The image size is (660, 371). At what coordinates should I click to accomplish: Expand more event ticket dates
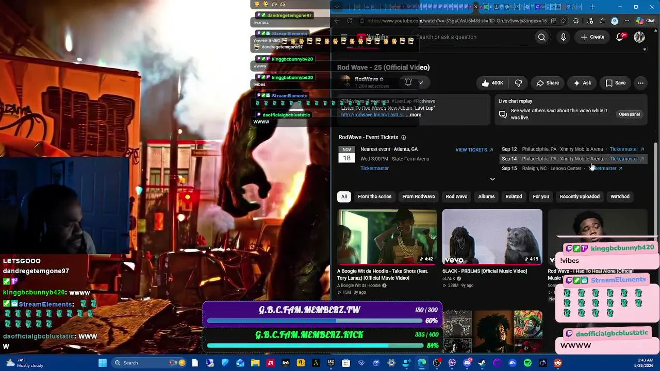492,179
